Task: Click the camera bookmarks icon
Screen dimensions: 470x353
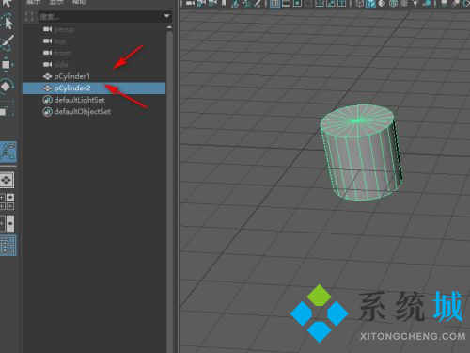Action: [x=224, y=4]
